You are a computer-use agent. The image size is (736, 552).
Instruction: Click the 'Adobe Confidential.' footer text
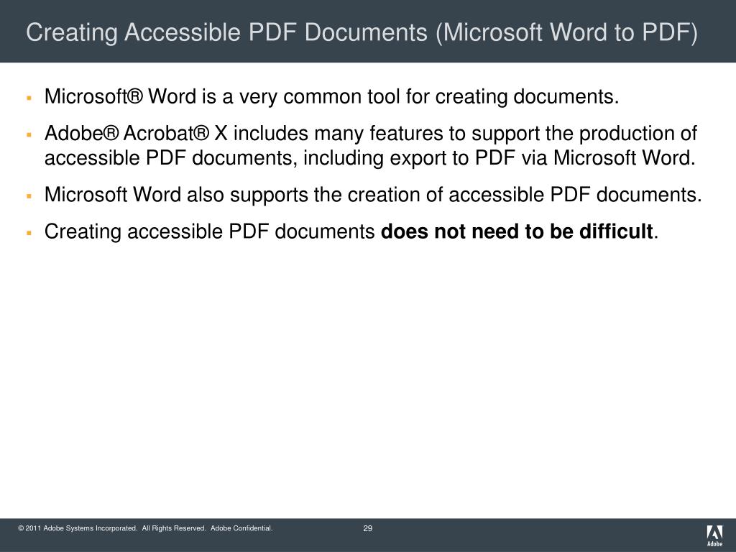pos(241,528)
